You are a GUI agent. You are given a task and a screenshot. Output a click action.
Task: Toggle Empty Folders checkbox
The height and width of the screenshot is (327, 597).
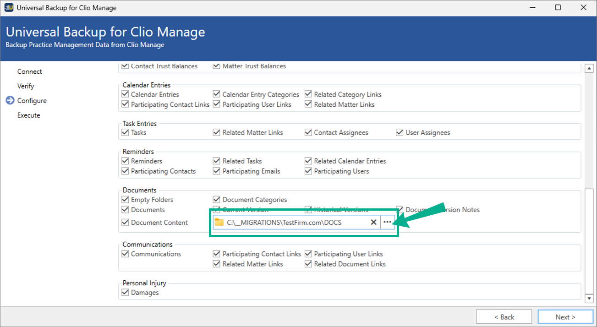coord(125,200)
